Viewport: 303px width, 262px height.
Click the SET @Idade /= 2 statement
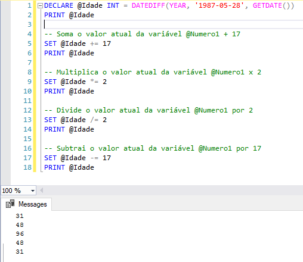point(75,120)
